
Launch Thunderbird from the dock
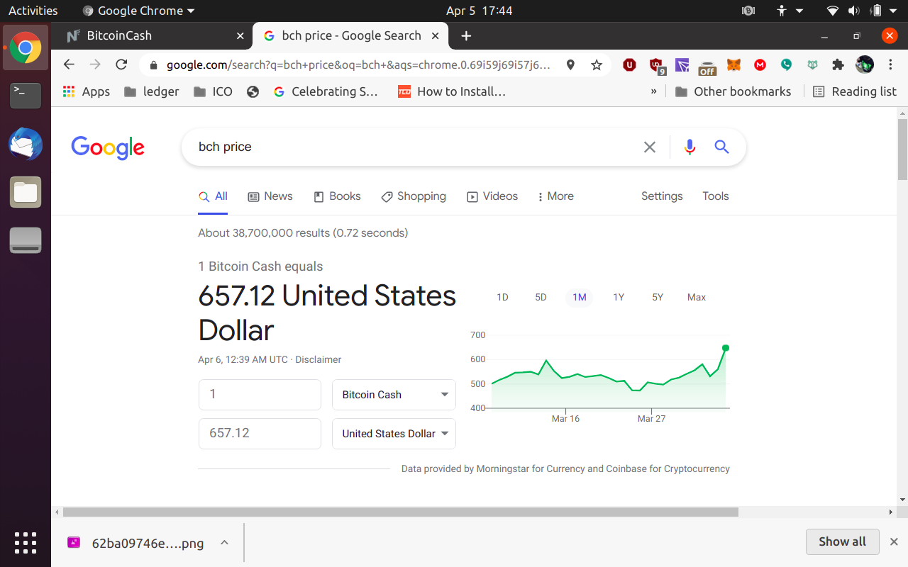26,144
